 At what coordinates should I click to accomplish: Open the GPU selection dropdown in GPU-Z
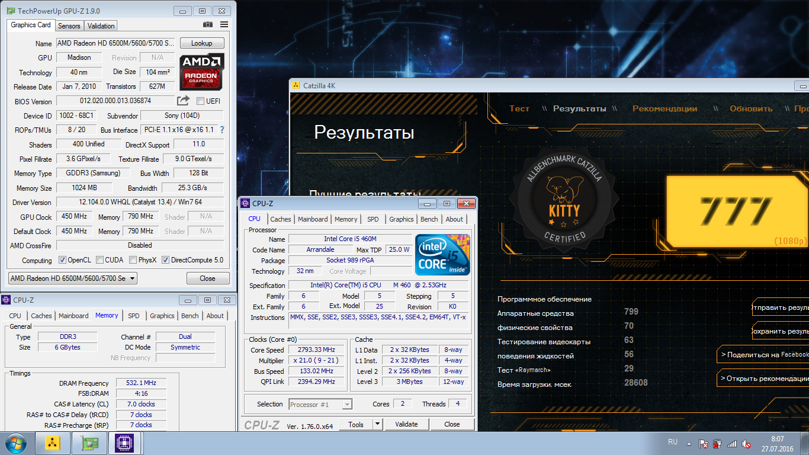point(72,278)
